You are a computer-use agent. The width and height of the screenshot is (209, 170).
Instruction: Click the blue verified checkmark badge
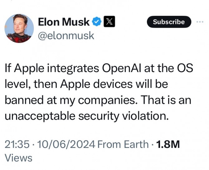click(97, 22)
